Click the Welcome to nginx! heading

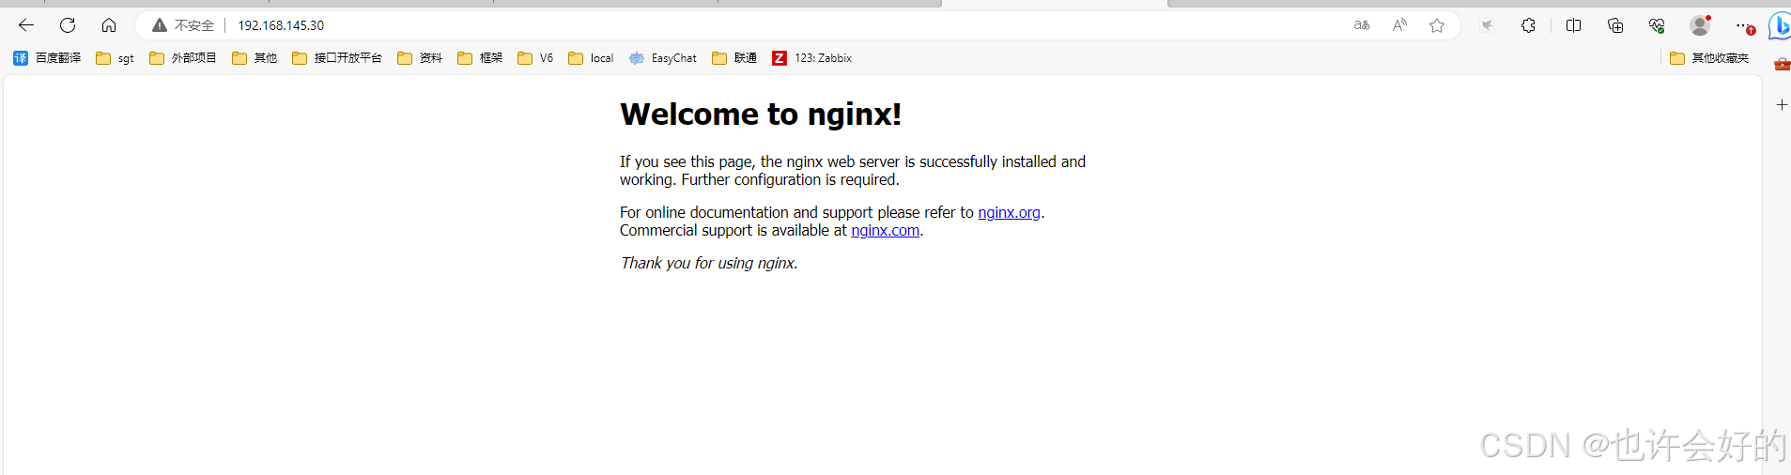tap(761, 114)
